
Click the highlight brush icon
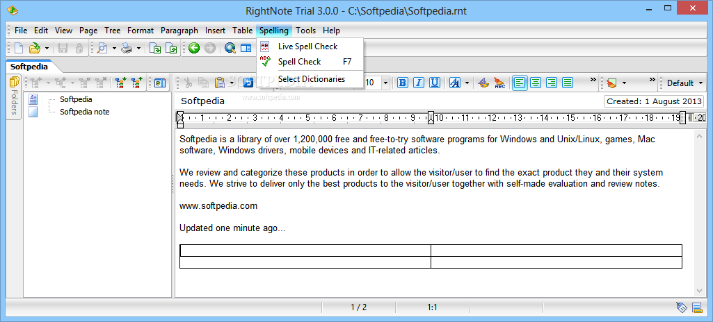click(611, 83)
